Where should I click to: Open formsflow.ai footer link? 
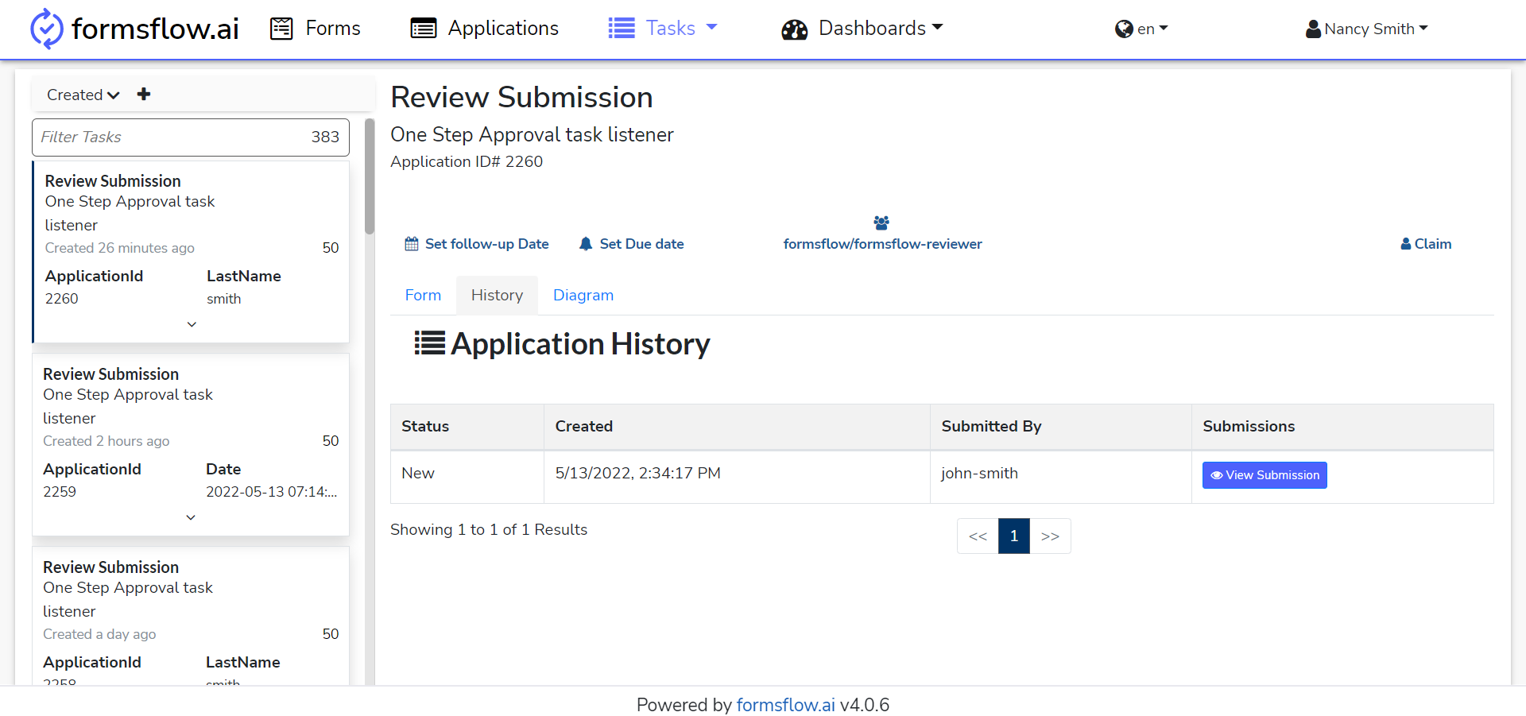click(x=785, y=705)
